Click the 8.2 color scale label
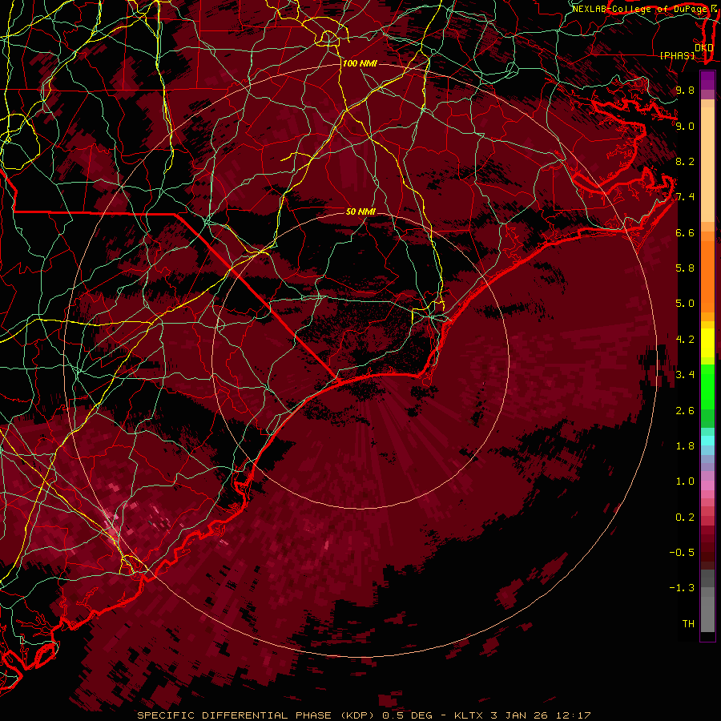This screenshot has width=721, height=721. pos(685,161)
